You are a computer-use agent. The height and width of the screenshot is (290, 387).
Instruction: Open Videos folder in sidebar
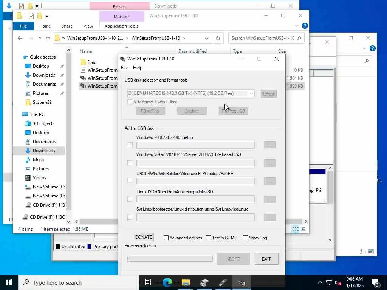39,178
